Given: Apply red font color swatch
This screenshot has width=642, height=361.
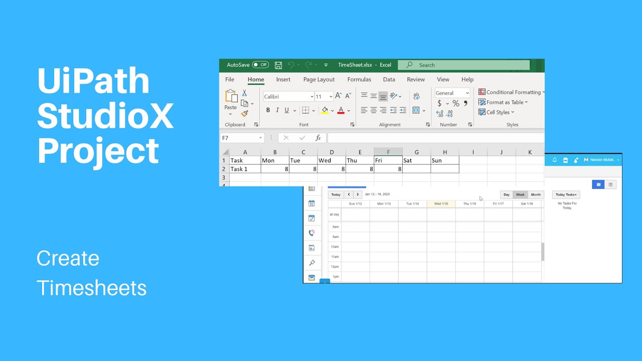Looking at the screenshot, I should pyautogui.click(x=341, y=110).
